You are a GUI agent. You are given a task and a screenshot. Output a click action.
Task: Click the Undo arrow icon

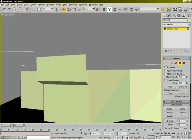click(x=4, y=10)
